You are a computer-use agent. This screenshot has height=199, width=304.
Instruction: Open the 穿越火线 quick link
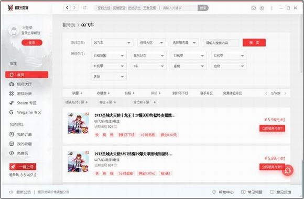(x=104, y=8)
